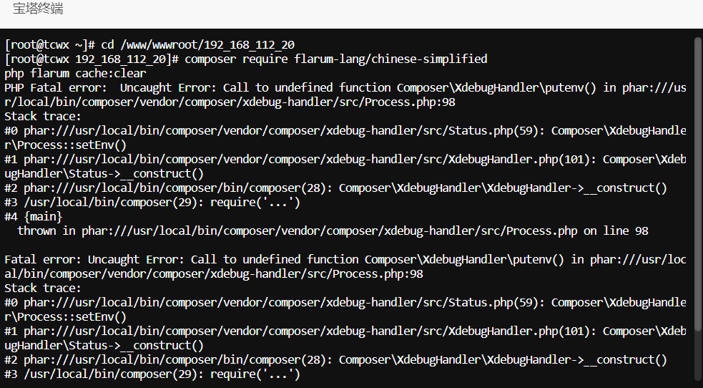
Task: Click the PHP Fatal error message line
Action: pyautogui.click(x=345, y=94)
